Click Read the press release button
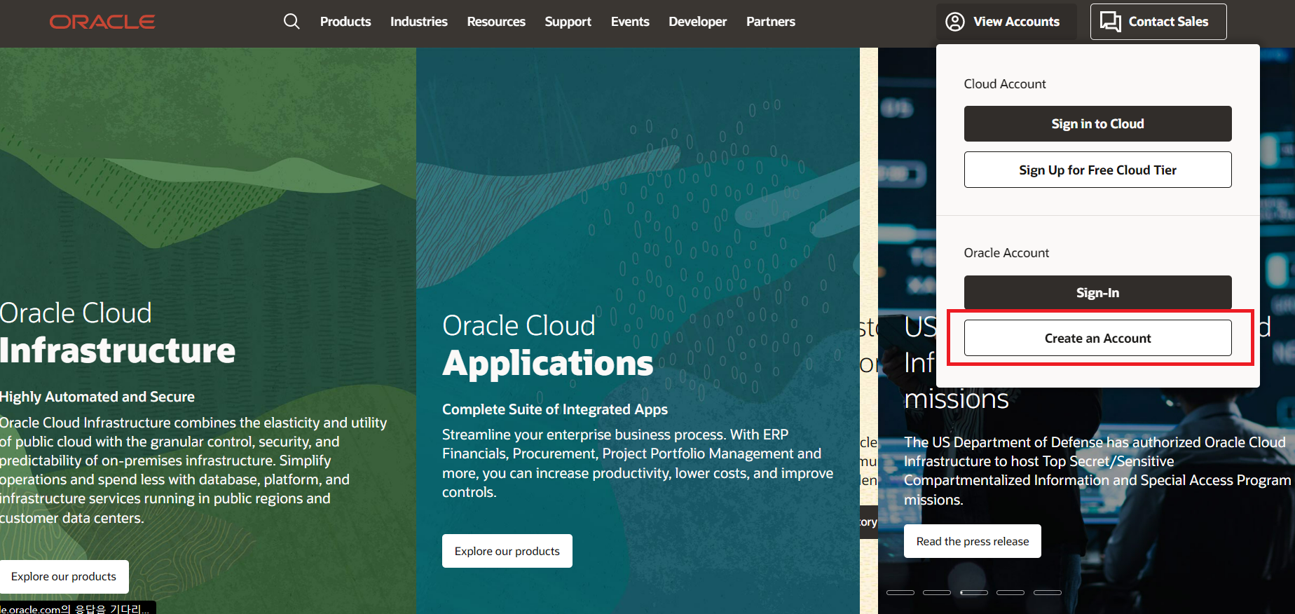The image size is (1295, 614). 973,541
